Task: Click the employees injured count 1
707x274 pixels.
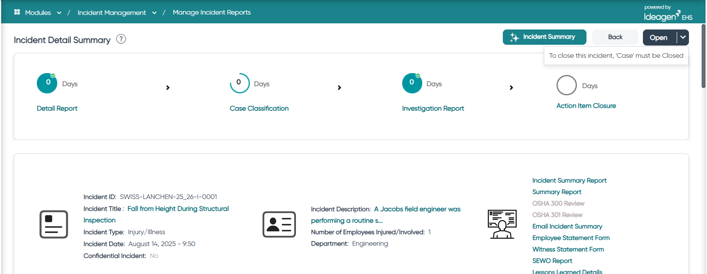Action: point(429,232)
